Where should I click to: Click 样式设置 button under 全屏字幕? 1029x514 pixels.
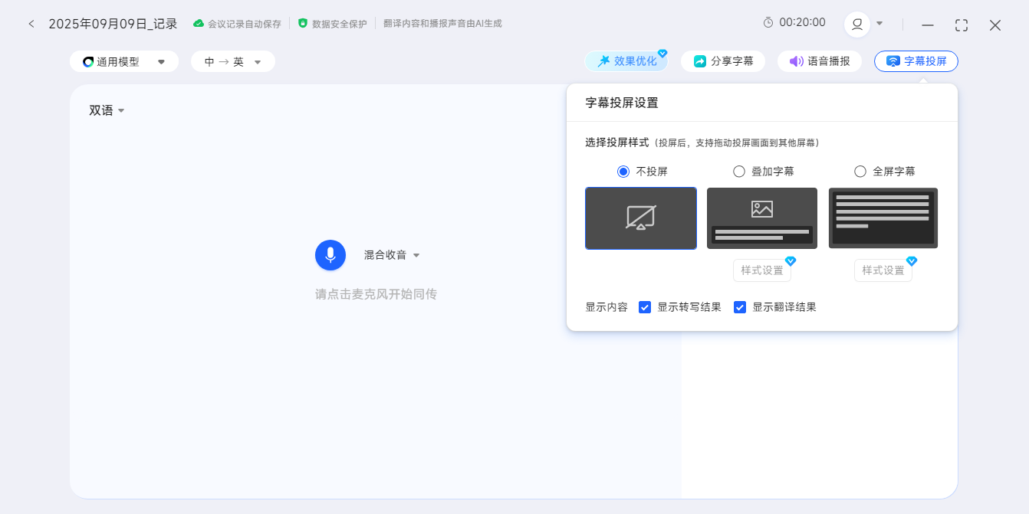tap(883, 270)
